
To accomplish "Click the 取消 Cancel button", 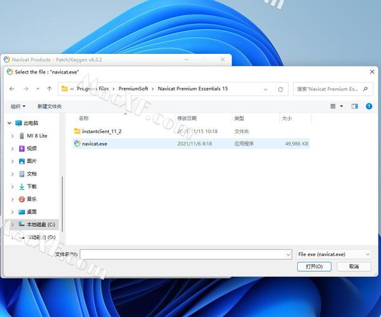I will pos(354,266).
